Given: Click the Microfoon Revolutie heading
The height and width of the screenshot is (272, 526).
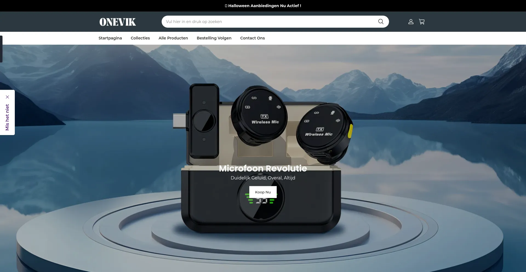Looking at the screenshot, I should (263, 168).
